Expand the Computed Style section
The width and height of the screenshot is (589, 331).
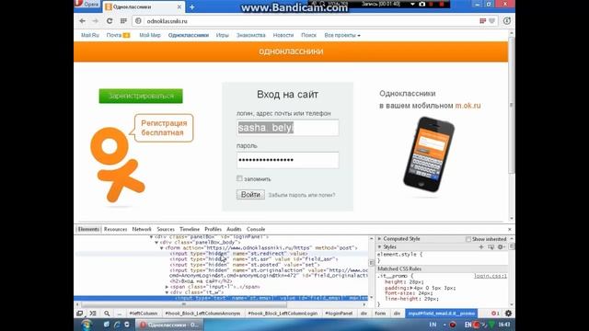(379, 239)
